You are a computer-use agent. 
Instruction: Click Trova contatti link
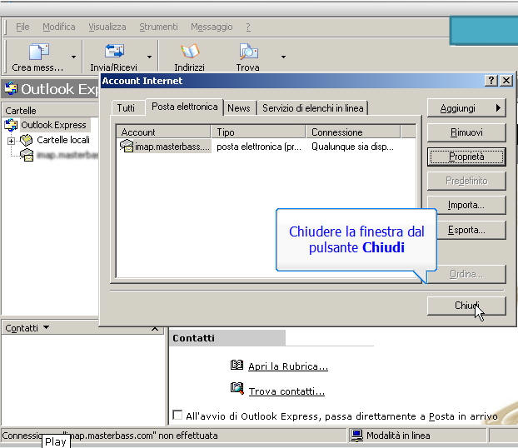click(x=286, y=391)
